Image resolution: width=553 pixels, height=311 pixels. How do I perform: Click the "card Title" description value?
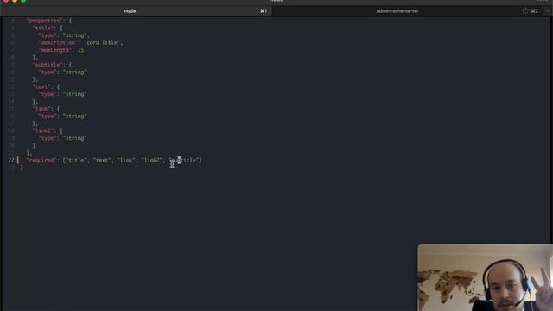(102, 42)
